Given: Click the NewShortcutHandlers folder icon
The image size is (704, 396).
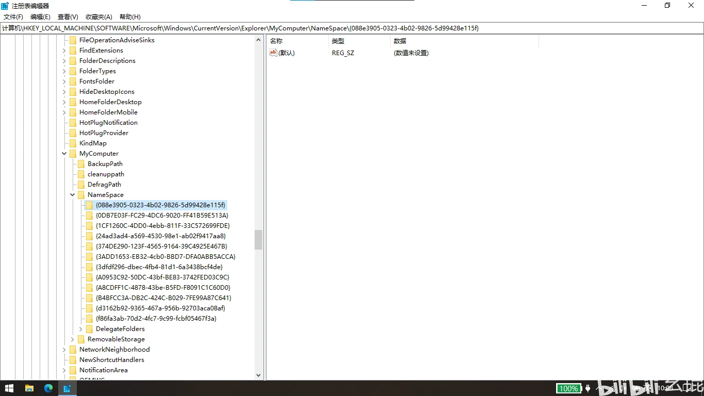Looking at the screenshot, I should click(x=73, y=360).
